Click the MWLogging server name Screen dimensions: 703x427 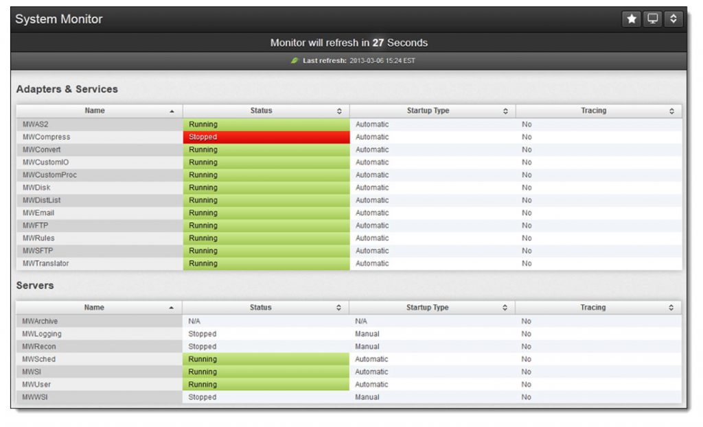[42, 334]
